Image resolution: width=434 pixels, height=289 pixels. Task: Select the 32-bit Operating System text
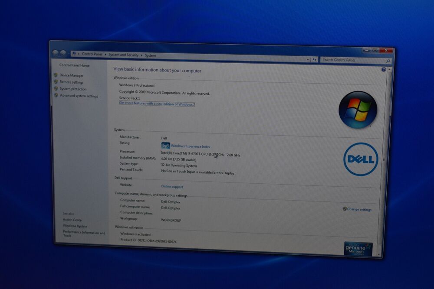pos(179,165)
